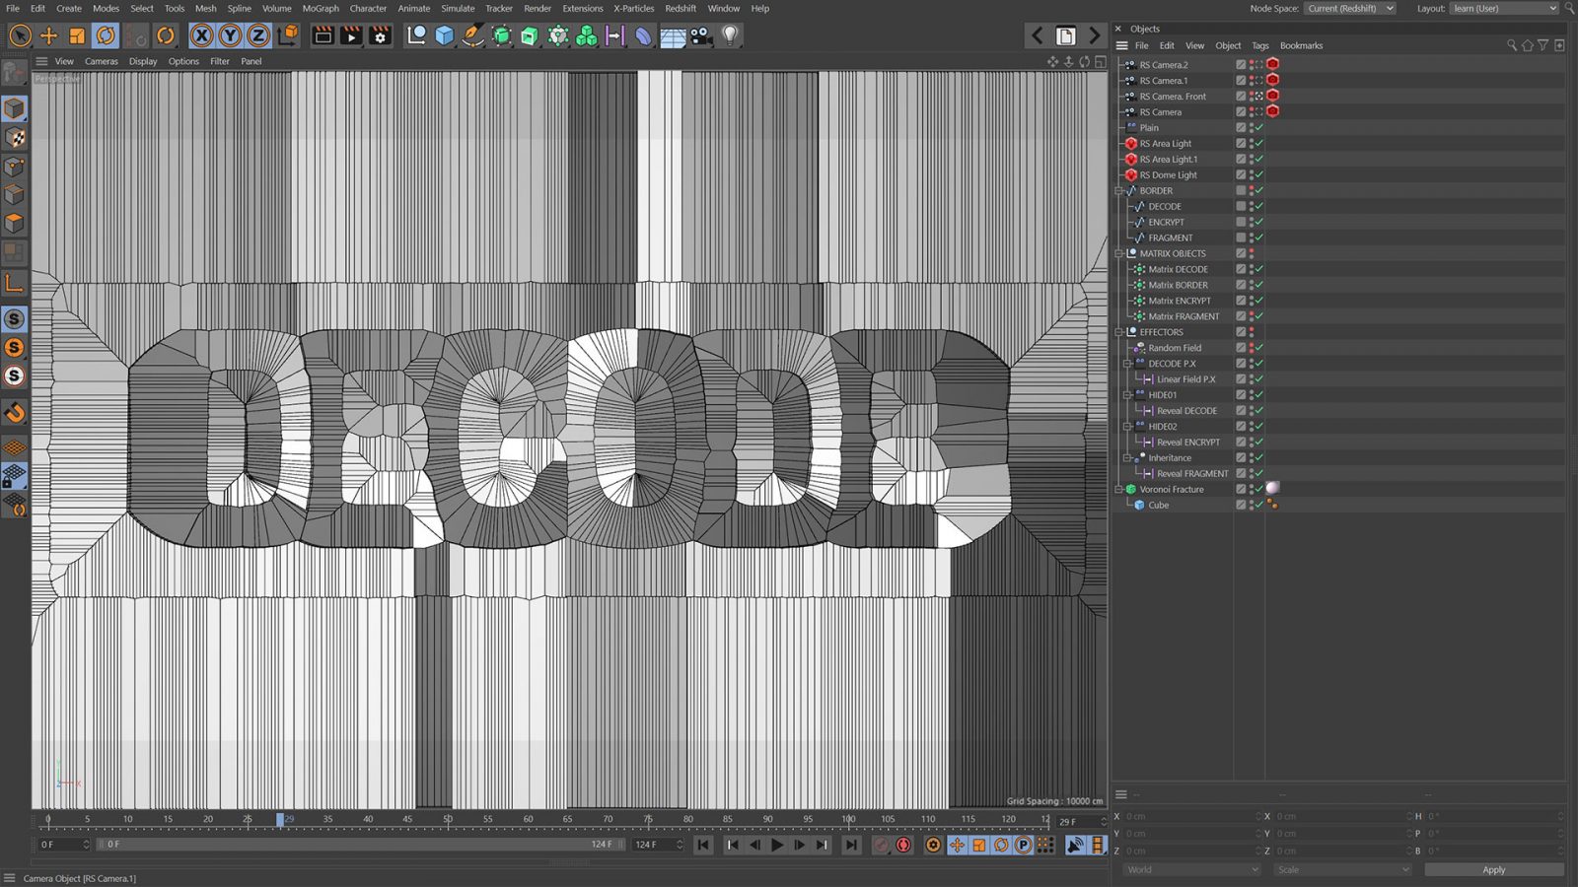Click the material preview sphere next to Voronoi Fracture
The height and width of the screenshot is (887, 1578).
tap(1273, 488)
